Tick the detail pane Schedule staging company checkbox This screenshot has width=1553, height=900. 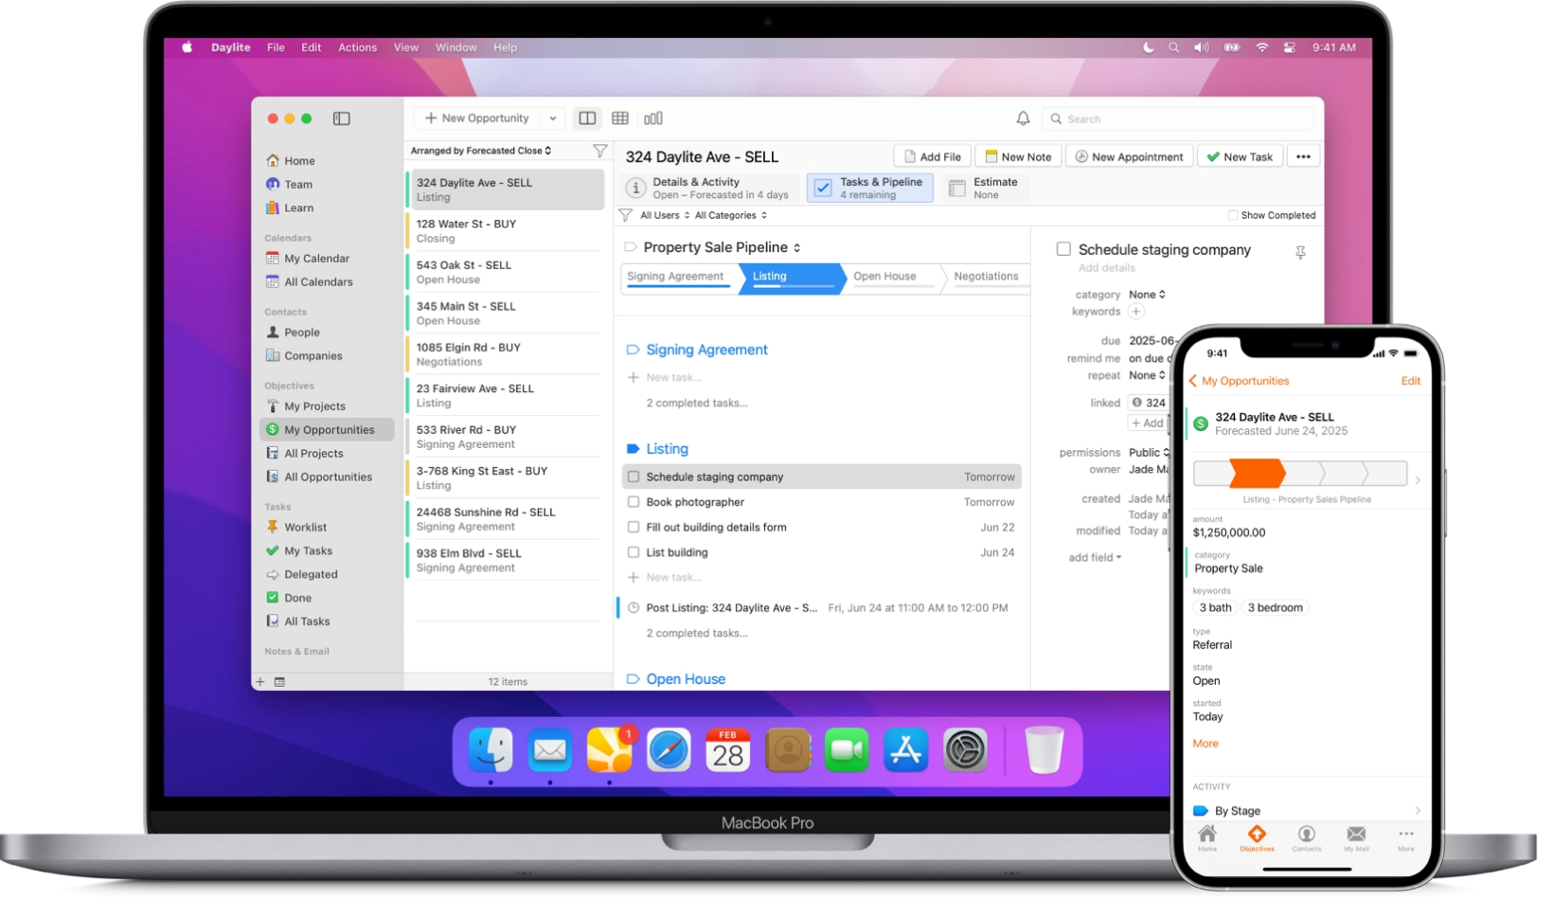pyautogui.click(x=1063, y=249)
